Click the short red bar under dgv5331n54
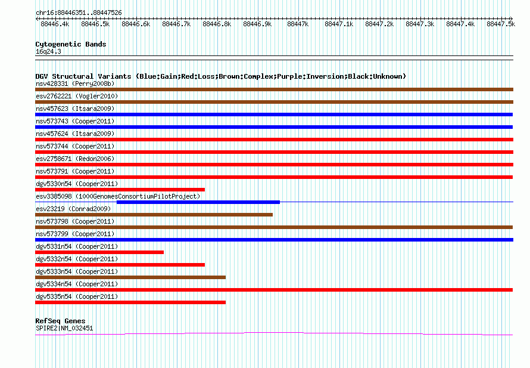Screen dimensions: 530x368 point(99,252)
